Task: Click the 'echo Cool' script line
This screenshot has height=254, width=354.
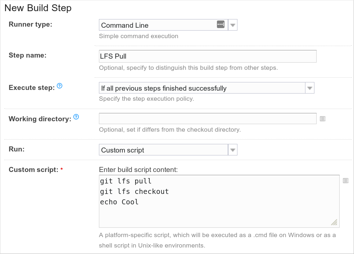Action: point(119,202)
